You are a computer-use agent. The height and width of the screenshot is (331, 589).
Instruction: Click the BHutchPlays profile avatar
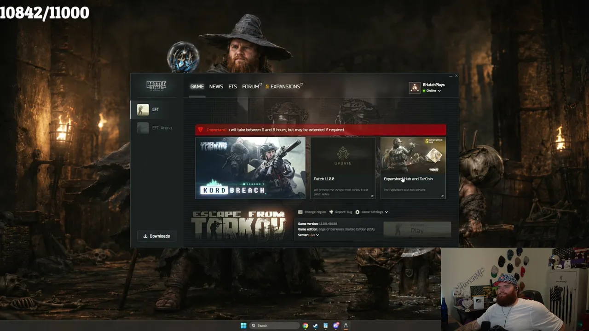(x=415, y=87)
